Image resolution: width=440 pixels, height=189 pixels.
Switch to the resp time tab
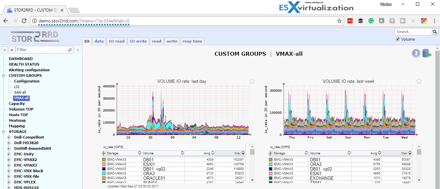tap(192, 41)
